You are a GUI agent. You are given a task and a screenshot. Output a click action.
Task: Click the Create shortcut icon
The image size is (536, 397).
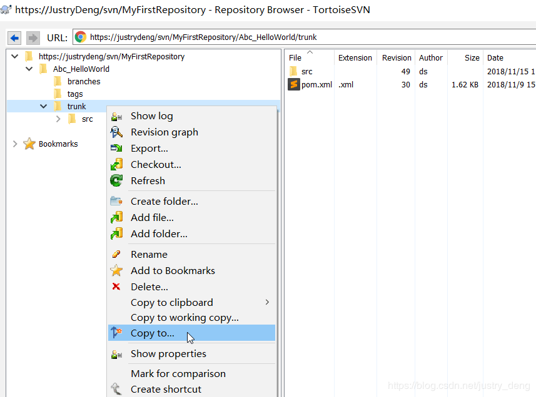(x=116, y=389)
